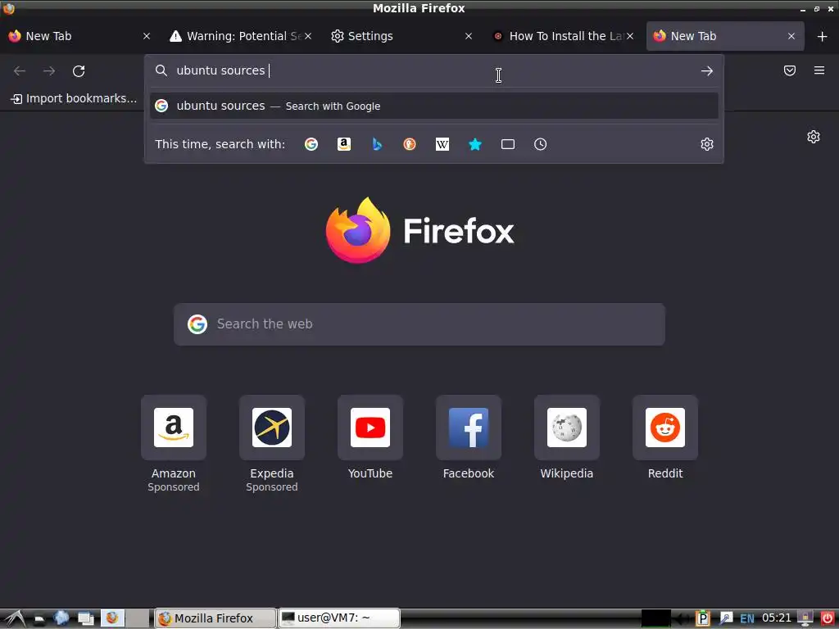Search open Tabs using the tab icon

(508, 144)
